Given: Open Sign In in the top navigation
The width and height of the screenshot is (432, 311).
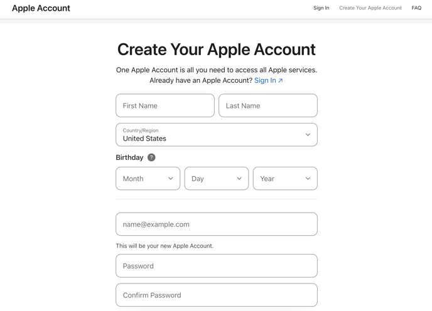Looking at the screenshot, I should (321, 8).
